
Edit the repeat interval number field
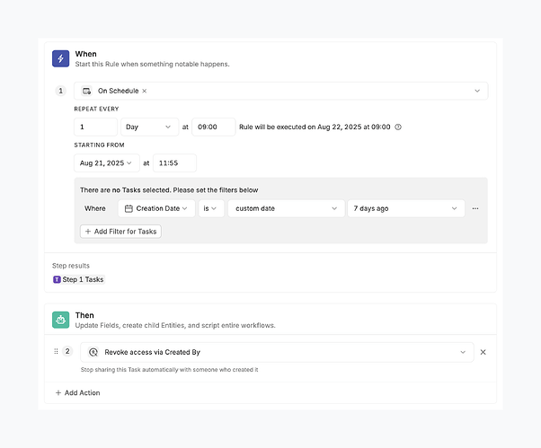pos(95,127)
